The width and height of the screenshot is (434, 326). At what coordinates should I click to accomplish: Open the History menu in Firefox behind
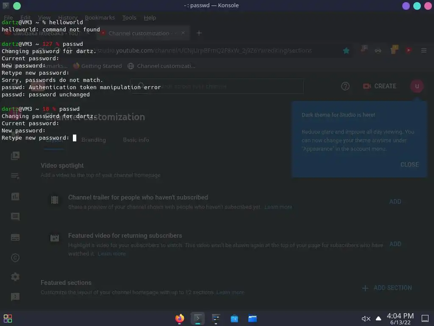pos(67,18)
